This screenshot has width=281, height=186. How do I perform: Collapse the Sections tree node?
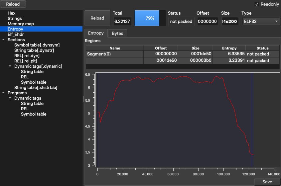(3, 40)
